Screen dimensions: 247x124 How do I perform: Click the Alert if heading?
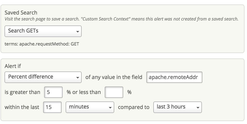(x=13, y=66)
